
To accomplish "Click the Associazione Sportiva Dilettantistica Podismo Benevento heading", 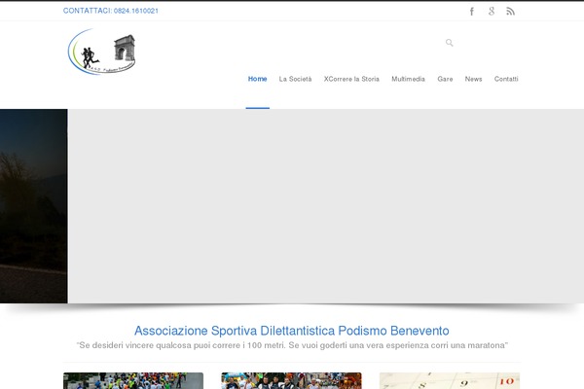I will pyautogui.click(x=292, y=331).
